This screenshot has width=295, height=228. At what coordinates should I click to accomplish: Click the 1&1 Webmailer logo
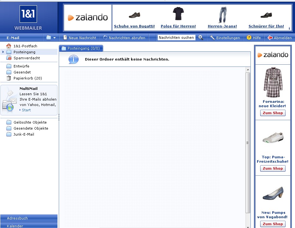pyautogui.click(x=28, y=18)
